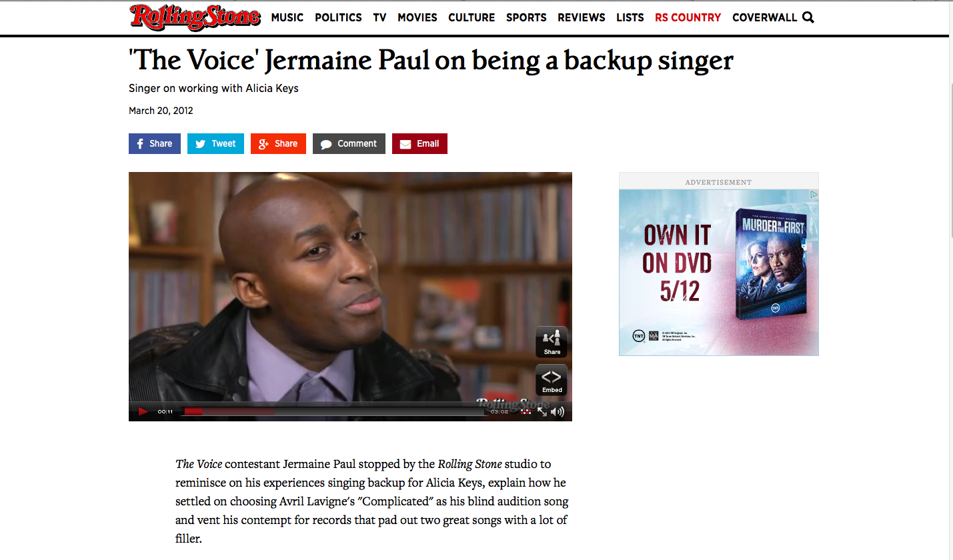Seek along the video progress bar
The width and height of the screenshot is (953, 560).
[x=334, y=411]
